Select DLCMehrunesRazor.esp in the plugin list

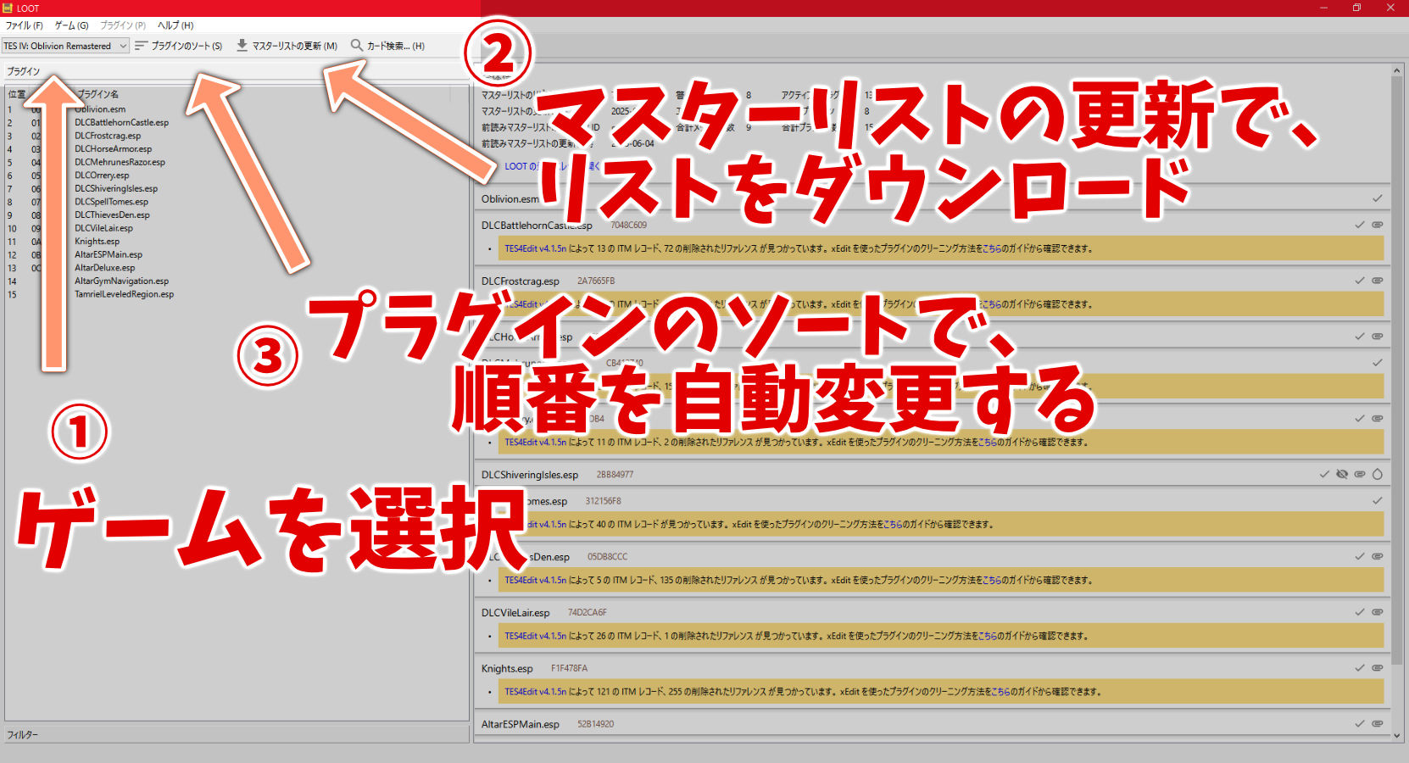(x=120, y=162)
